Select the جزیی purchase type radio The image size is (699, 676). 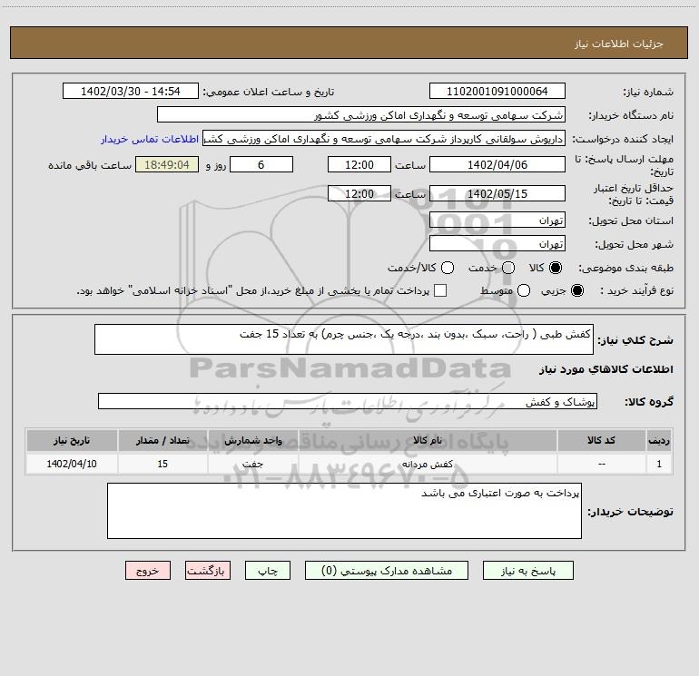point(577,290)
